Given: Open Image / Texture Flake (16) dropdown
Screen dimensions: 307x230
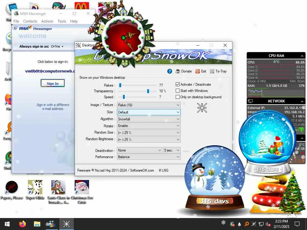Looking at the screenshot, I should click(x=149, y=105).
